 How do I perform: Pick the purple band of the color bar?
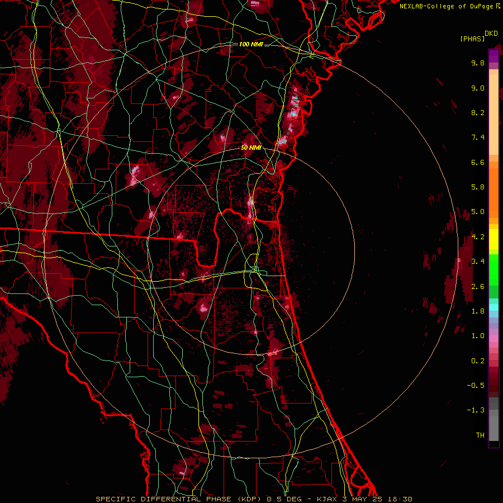[493, 56]
